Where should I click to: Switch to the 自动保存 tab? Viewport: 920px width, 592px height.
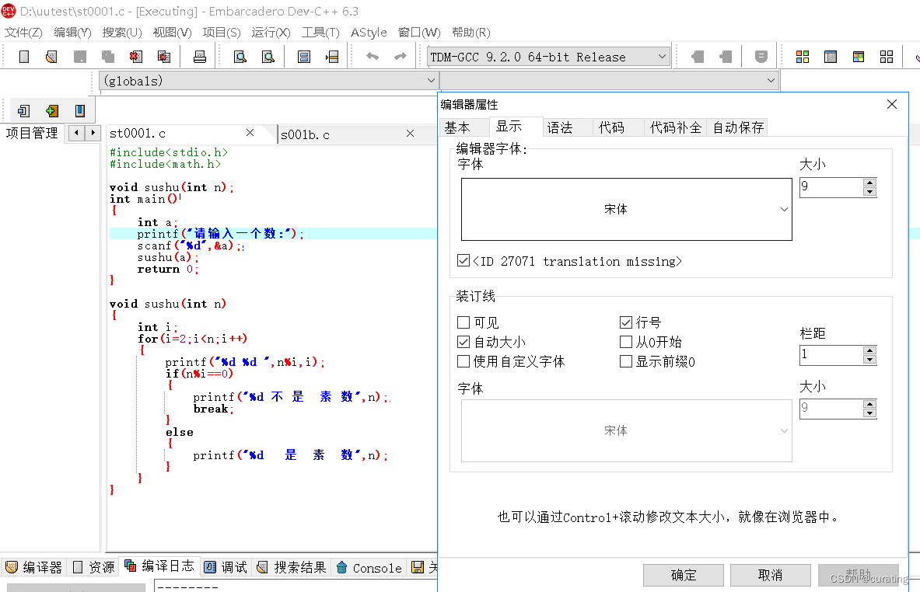click(x=738, y=127)
